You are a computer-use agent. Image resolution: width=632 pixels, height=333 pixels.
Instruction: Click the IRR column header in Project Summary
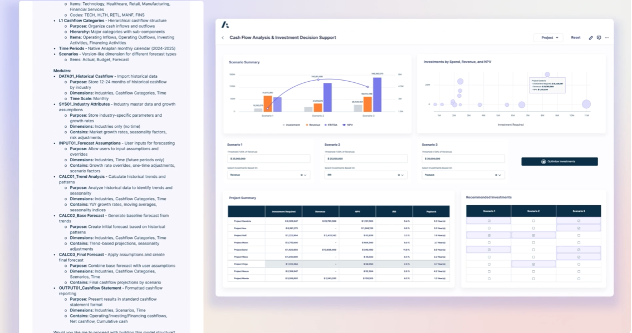coord(394,212)
